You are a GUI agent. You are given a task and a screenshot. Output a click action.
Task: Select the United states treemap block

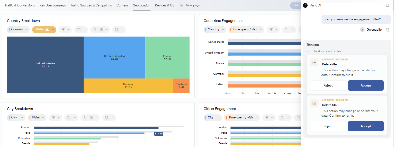point(45,65)
